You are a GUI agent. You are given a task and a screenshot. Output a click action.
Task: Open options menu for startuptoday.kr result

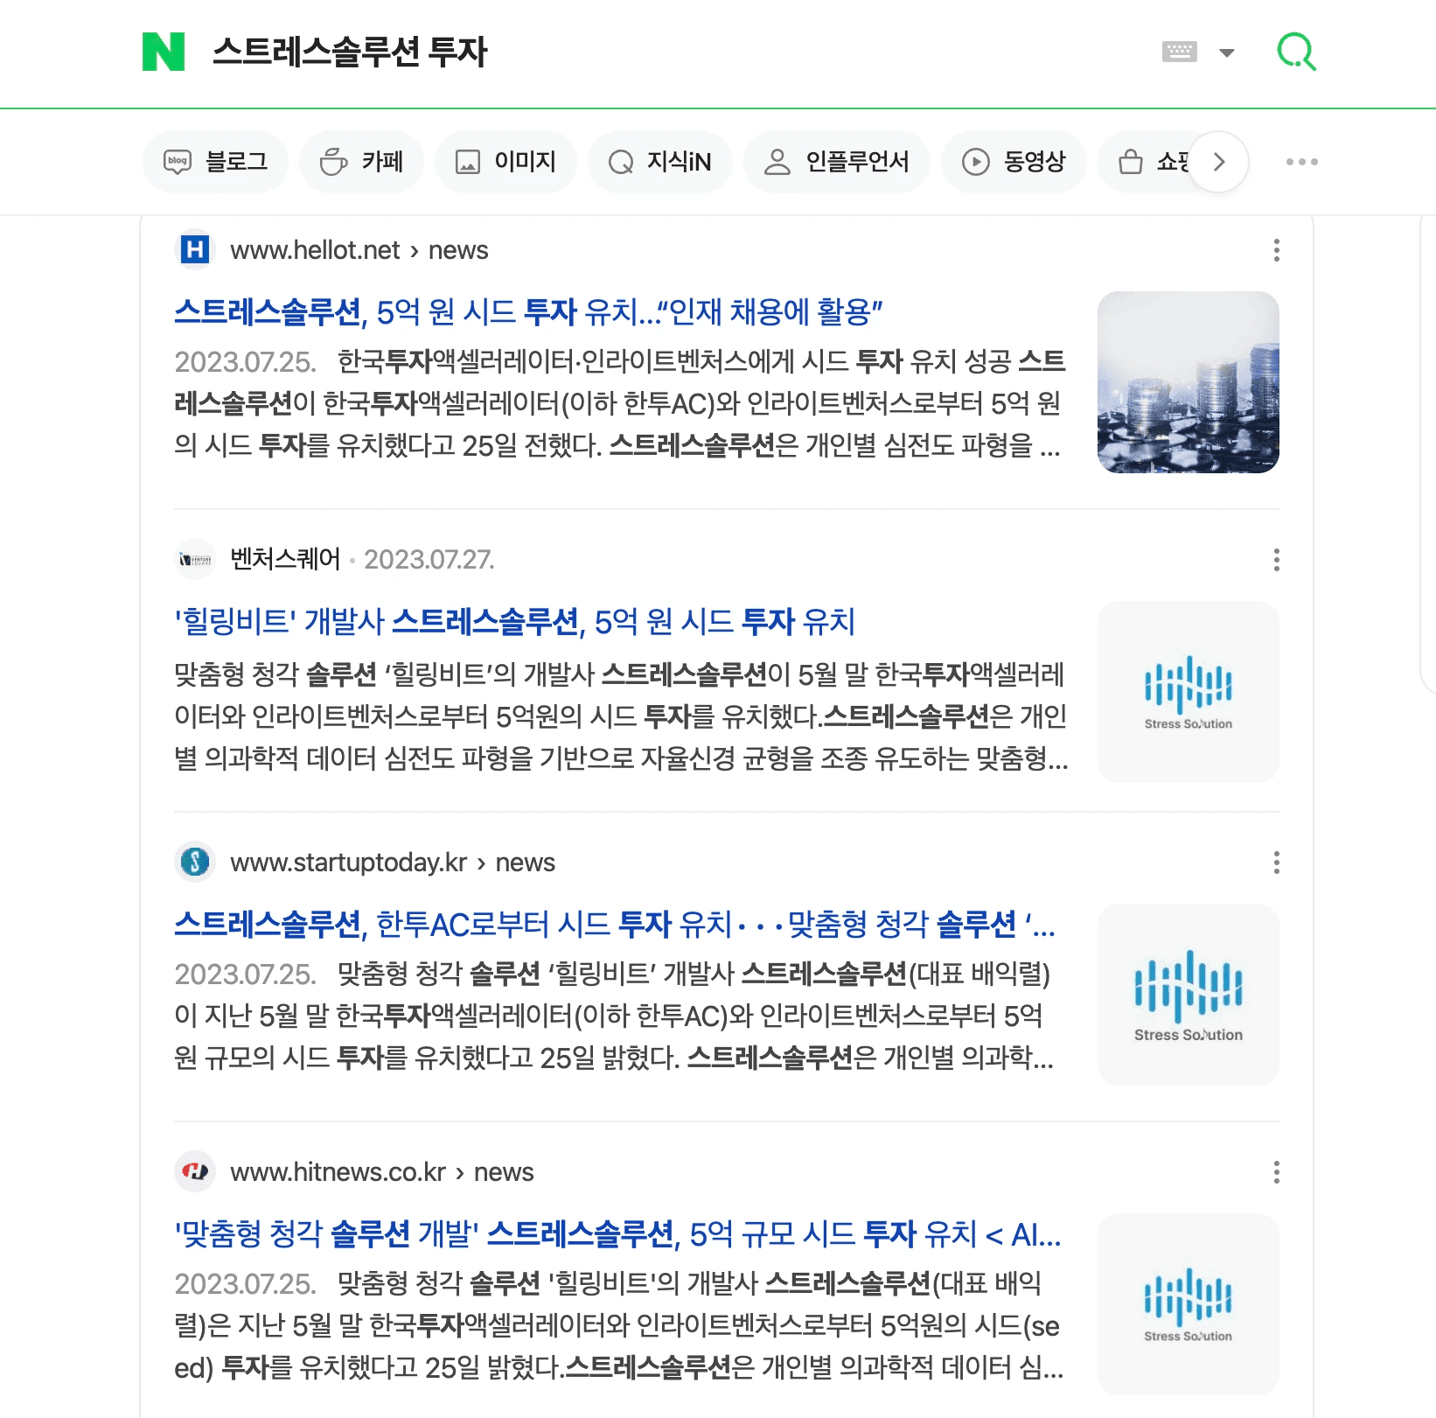point(1276,863)
